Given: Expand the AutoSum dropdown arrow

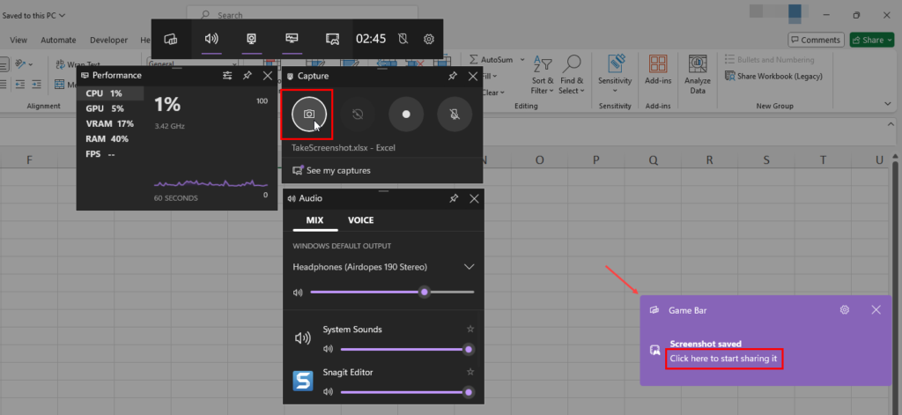Looking at the screenshot, I should pos(522,59).
